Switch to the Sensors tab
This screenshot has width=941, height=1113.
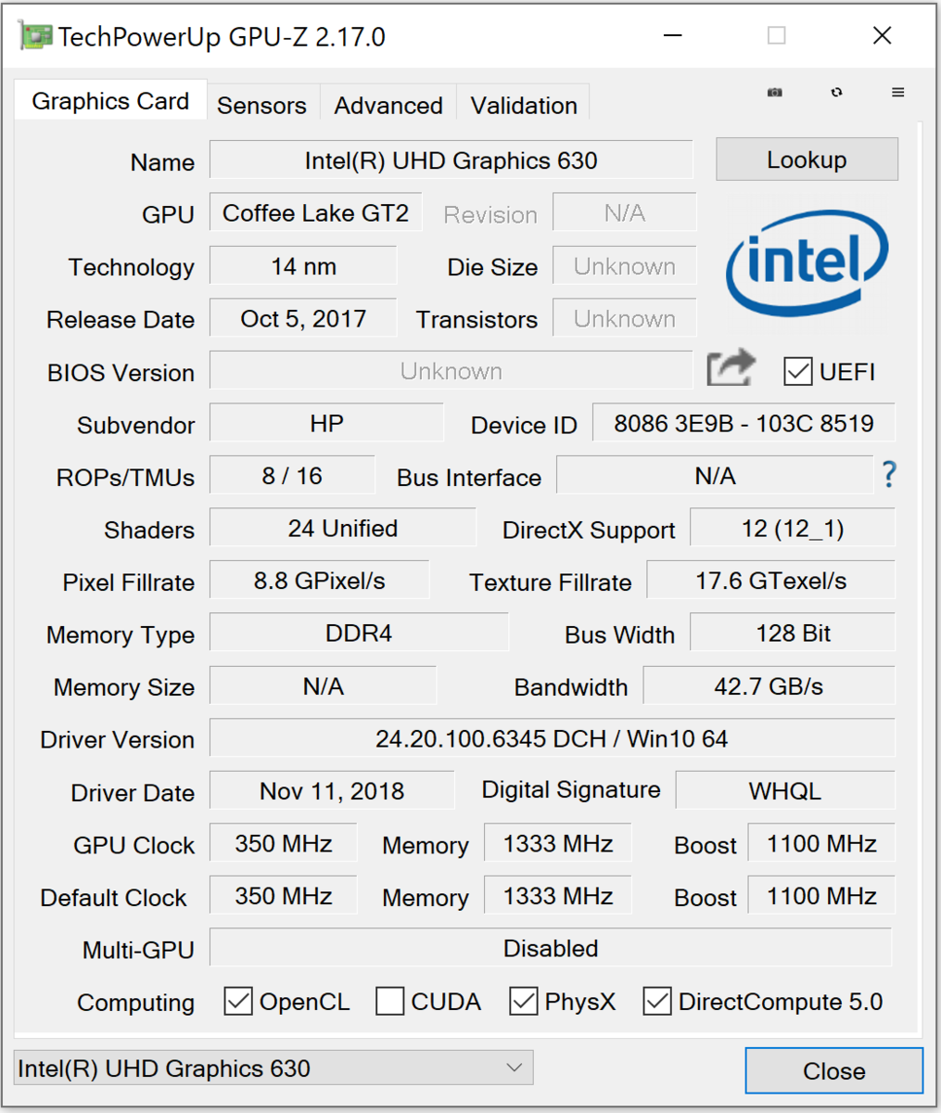(x=261, y=106)
